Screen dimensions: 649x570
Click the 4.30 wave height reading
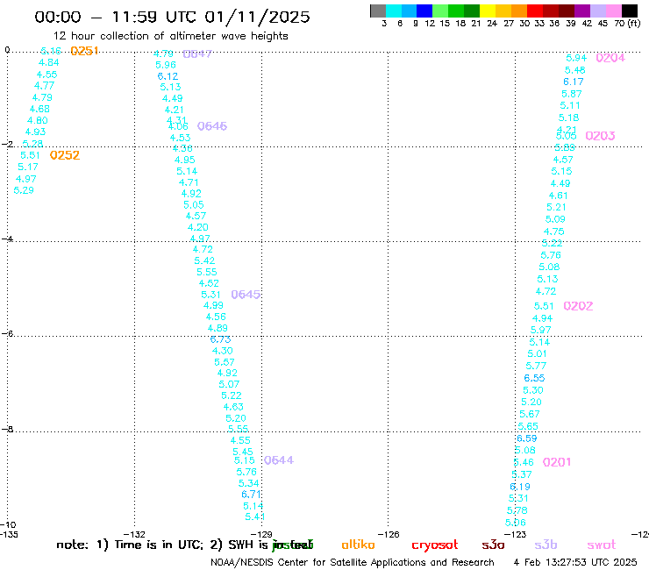[x=222, y=351]
